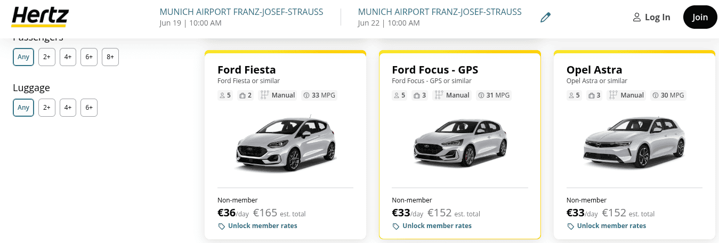The image size is (719, 243).
Task: Click Unlock member rates under Ford Fiesta
Action: click(x=262, y=226)
